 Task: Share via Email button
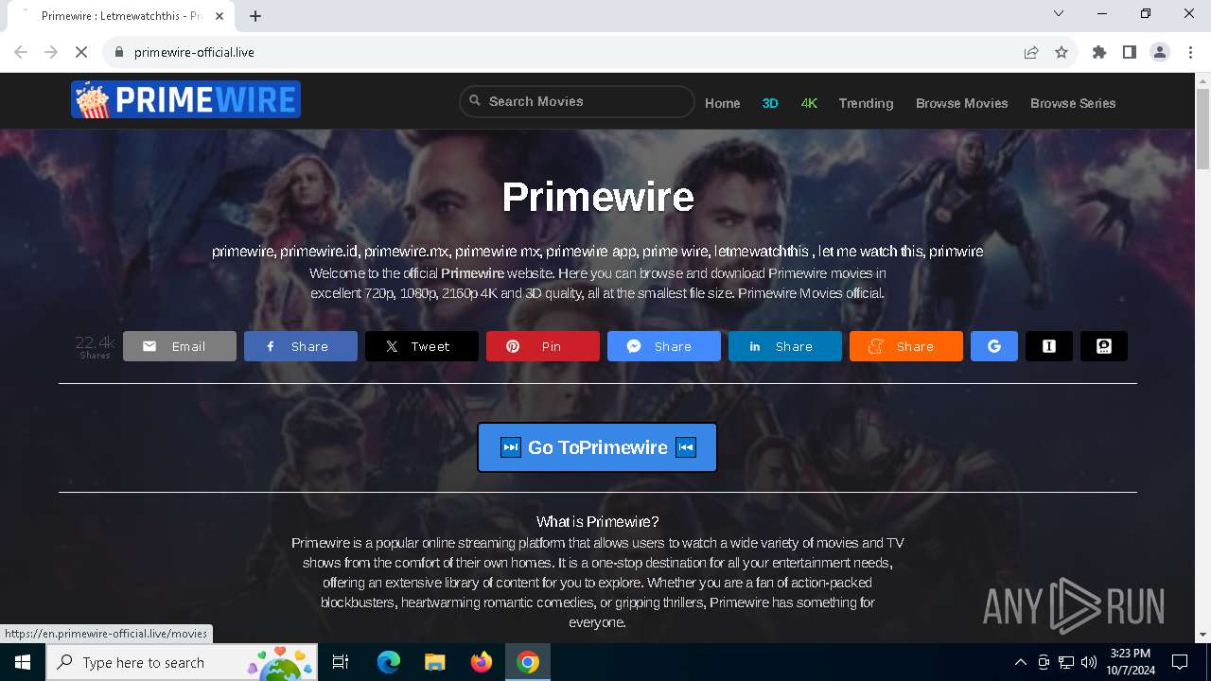click(180, 346)
